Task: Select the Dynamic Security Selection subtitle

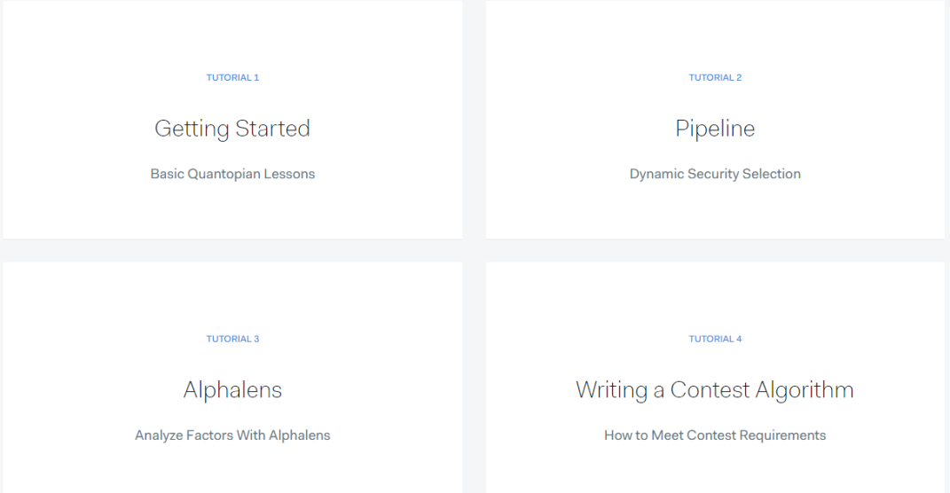Action: click(x=715, y=174)
